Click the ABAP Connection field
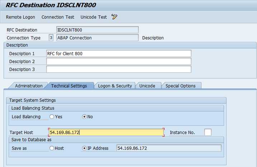This screenshot has width=257, height=167. tap(97, 38)
